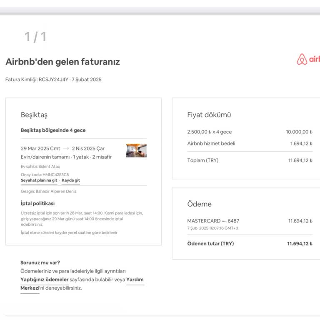The height and width of the screenshot is (320, 320).
Task: Click the 'Seyahat planına git' link
Action: point(39,180)
